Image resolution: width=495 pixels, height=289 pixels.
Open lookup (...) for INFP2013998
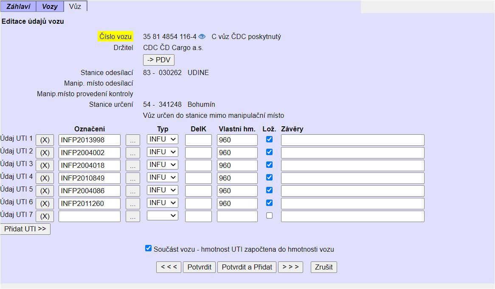click(x=133, y=140)
